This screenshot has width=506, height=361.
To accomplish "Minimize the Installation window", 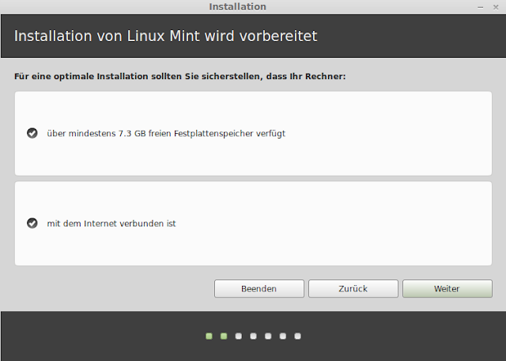I will [479, 6].
